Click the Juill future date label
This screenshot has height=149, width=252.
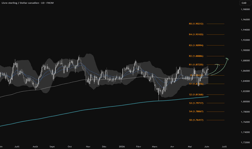pyautogui.click(x=224, y=147)
